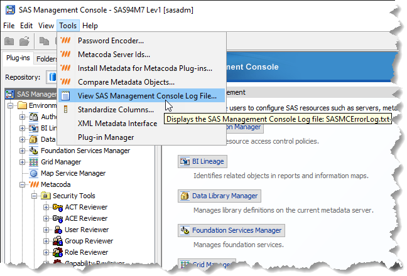Viewport: 407px width, 276px height.
Task: Switch to the Plug-ins tab
Action: point(18,58)
